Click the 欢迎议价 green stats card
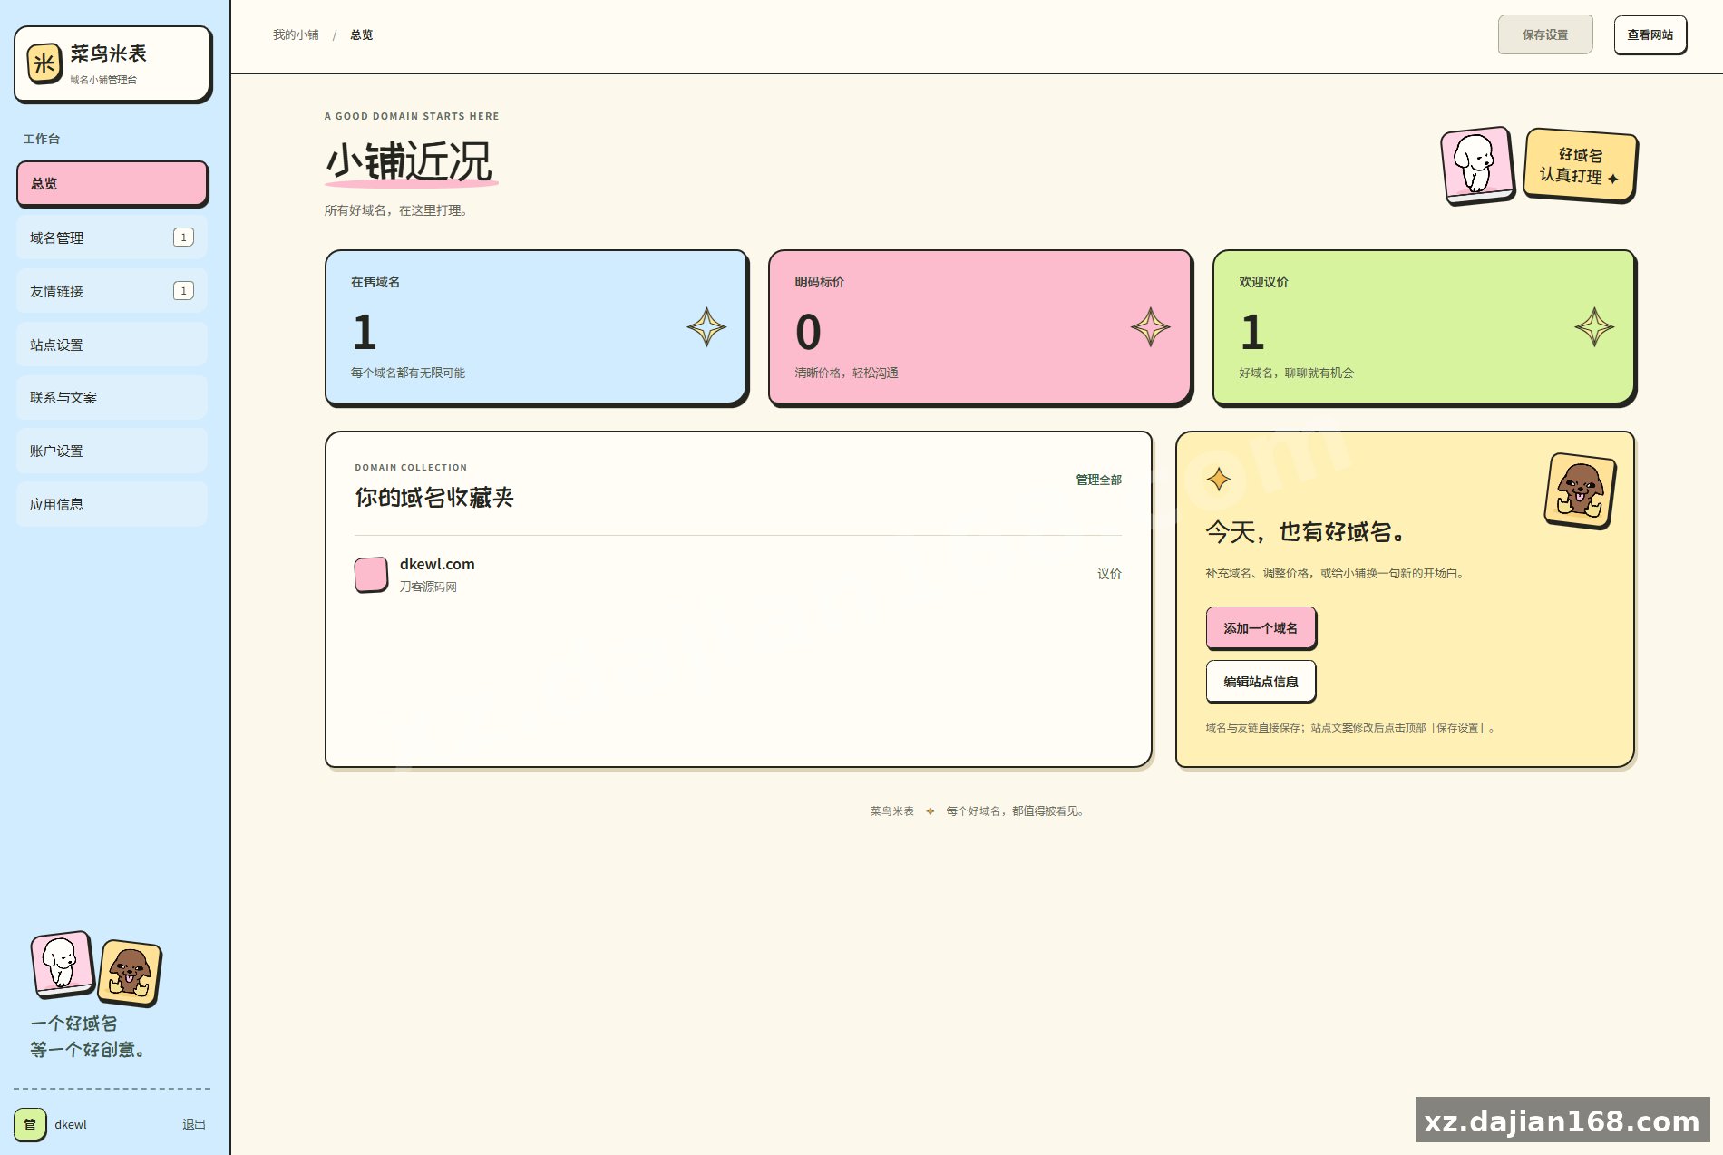Screen dimensions: 1723x1155 coord(1424,327)
